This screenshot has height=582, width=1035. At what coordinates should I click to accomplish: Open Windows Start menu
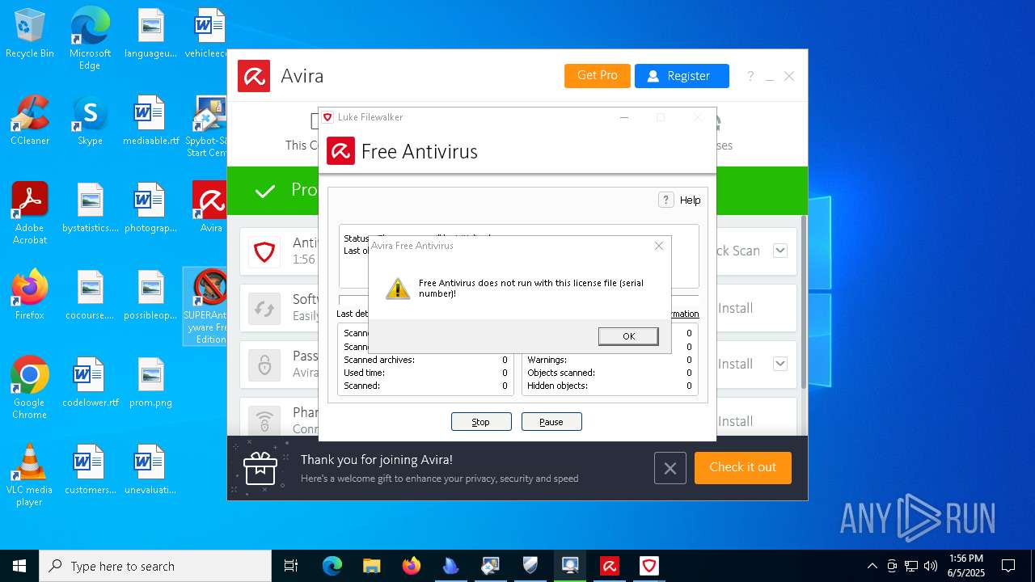19,566
